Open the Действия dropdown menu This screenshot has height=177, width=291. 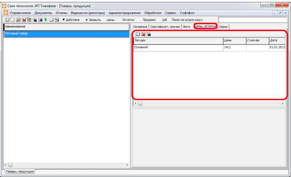pyautogui.click(x=71, y=19)
